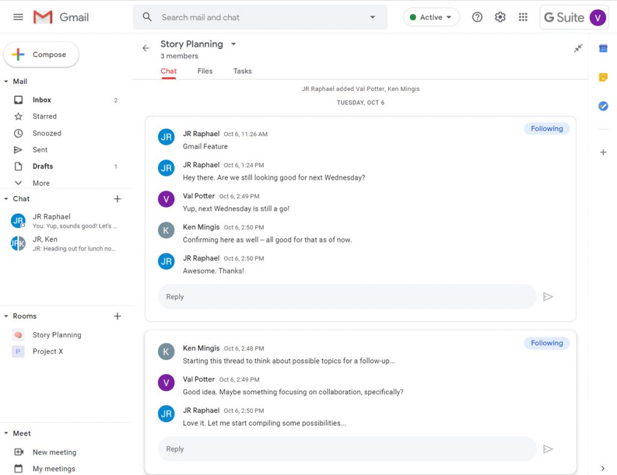Screen dimensions: 617x475
Task: Switch to the Files tab
Action: pos(205,71)
